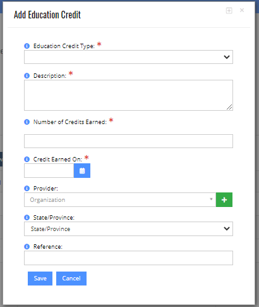The height and width of the screenshot is (307, 259).
Task: Click the Reference input field
Action: pyautogui.click(x=128, y=258)
